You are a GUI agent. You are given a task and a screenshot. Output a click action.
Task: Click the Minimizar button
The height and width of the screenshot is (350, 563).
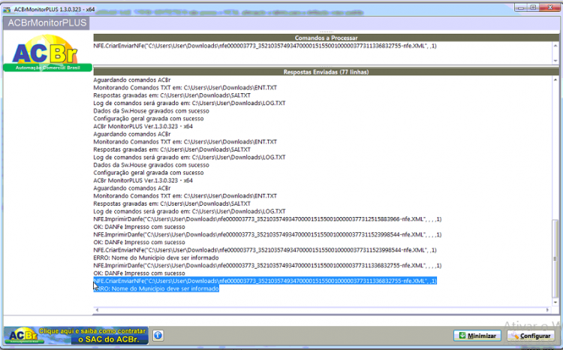tap(477, 336)
